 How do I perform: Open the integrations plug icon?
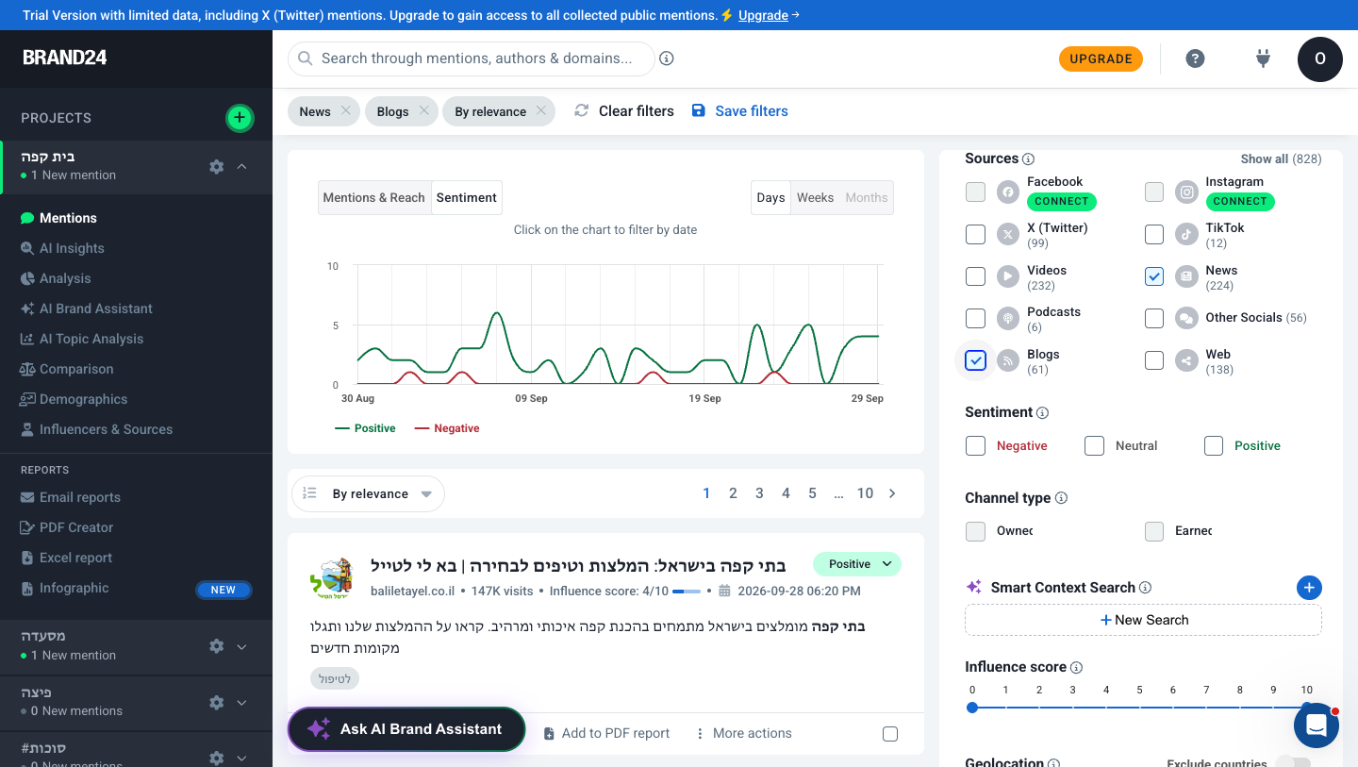click(1264, 58)
